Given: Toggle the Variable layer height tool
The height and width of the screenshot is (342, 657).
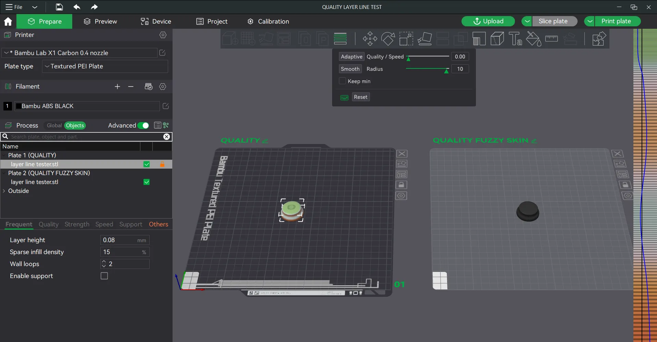Looking at the screenshot, I should [x=340, y=39].
